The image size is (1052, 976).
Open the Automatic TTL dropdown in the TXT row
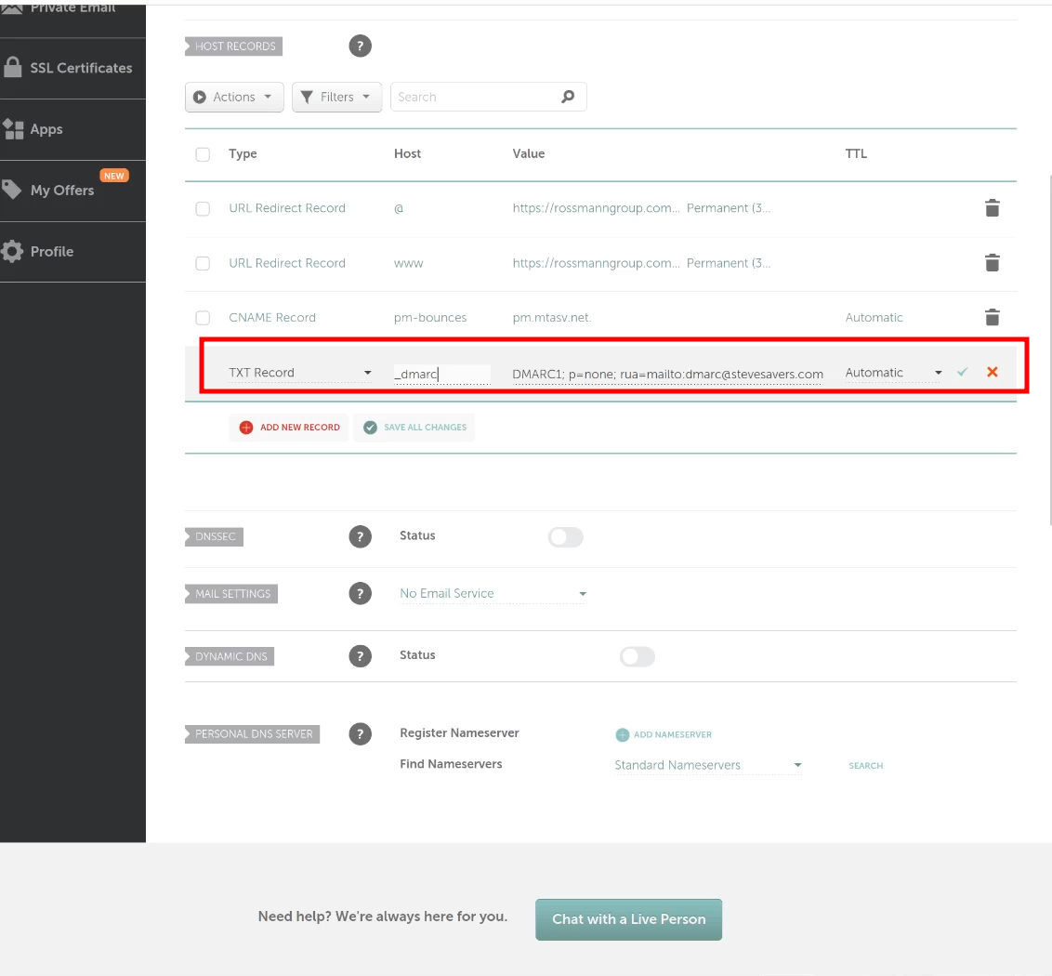(893, 373)
